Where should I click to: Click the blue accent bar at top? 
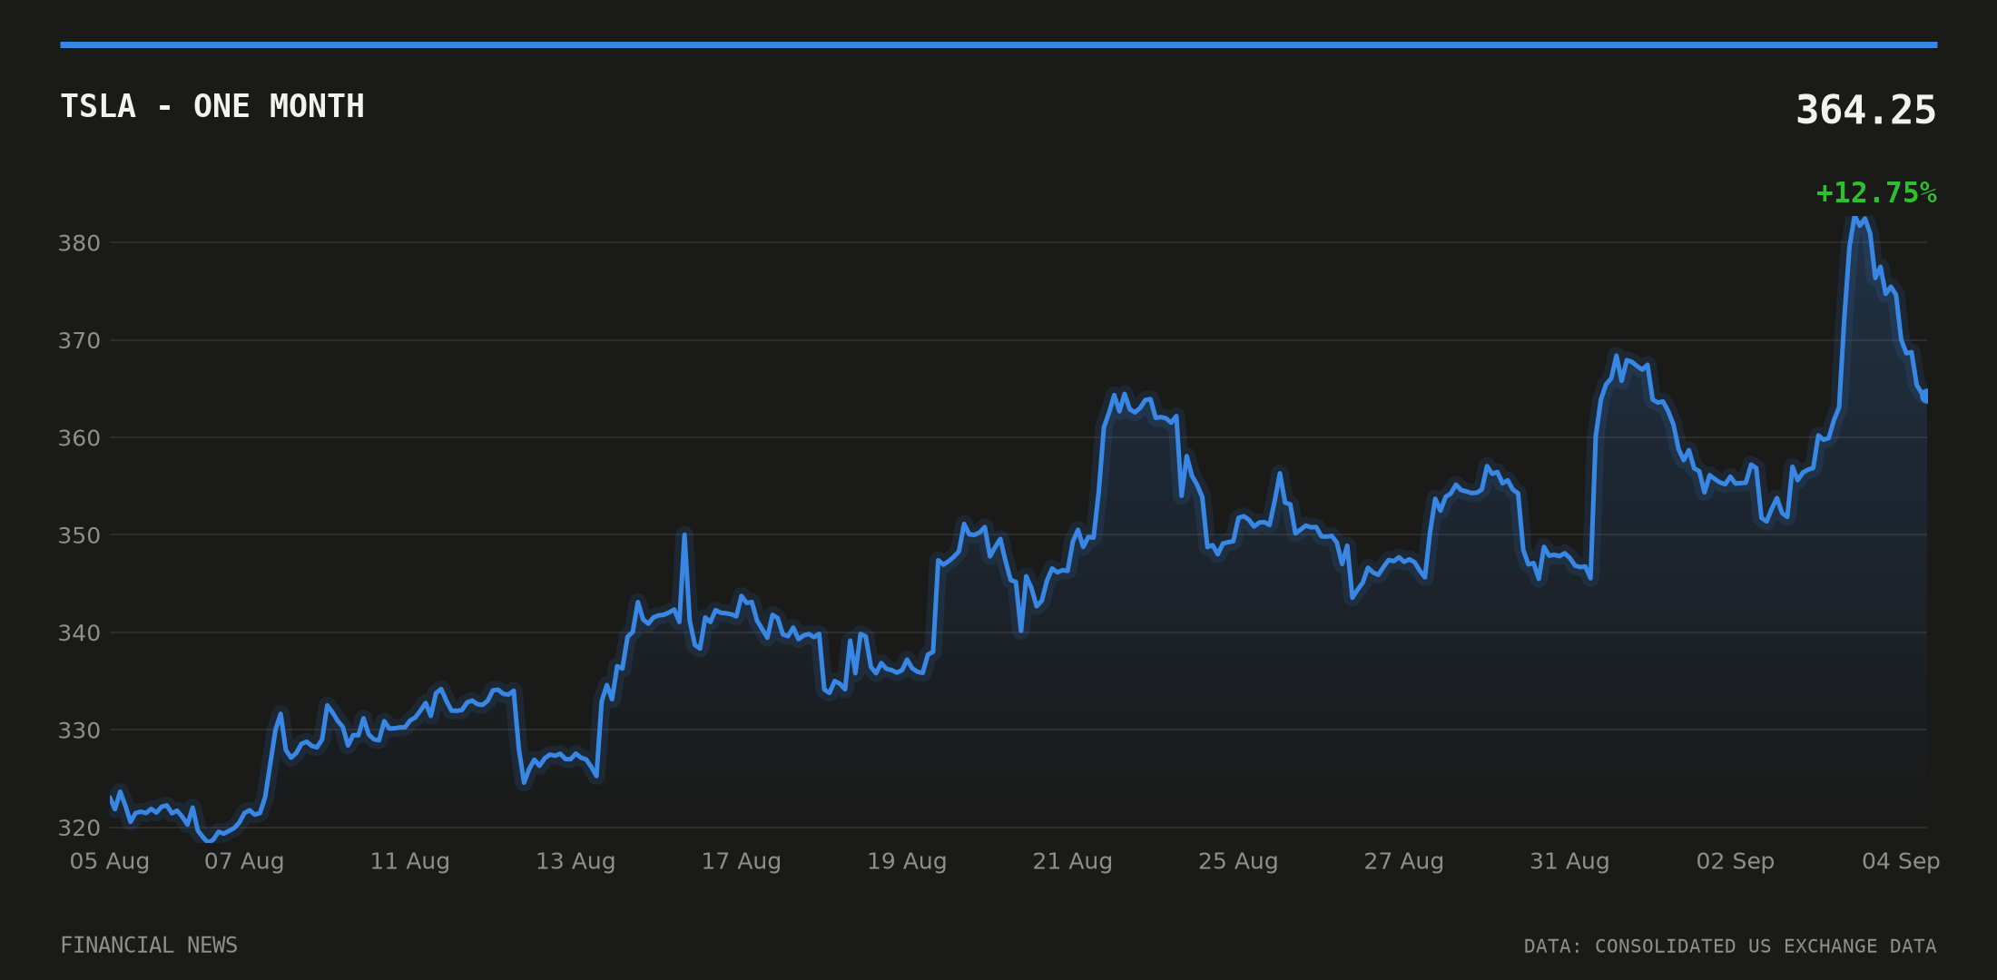tap(998, 44)
